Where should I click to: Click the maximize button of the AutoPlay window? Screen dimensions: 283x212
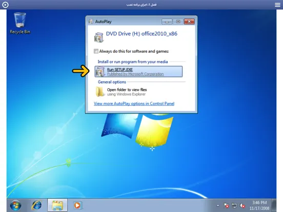(178, 22)
